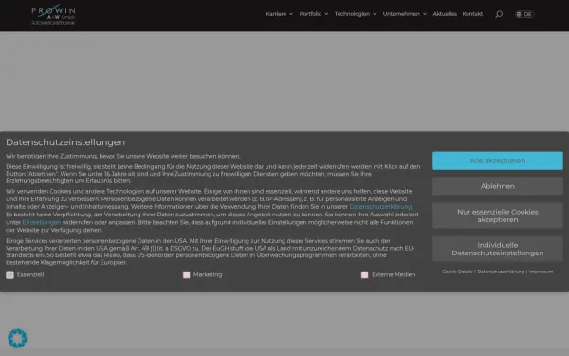The width and height of the screenshot is (569, 356).
Task: Expand the Karriere menu
Action: 279,14
